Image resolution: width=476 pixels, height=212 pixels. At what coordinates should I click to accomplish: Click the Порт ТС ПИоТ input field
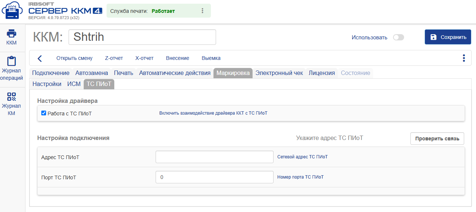tap(215, 177)
